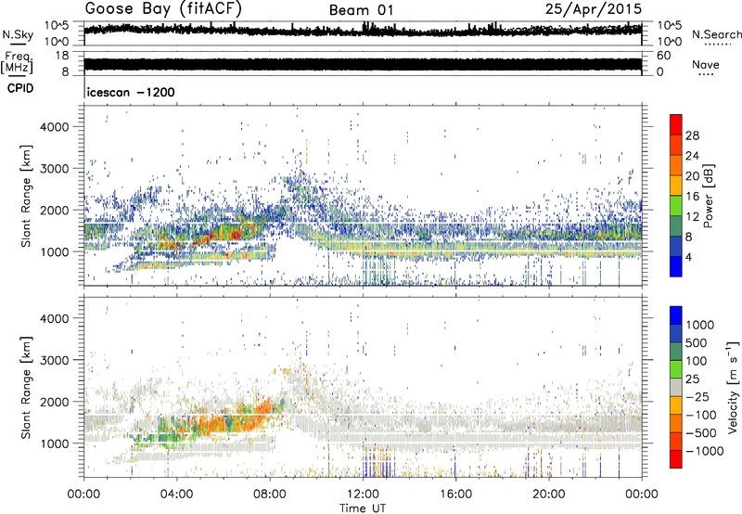Viewport: 742px width, 514px height.
Task: Click the 'Time UT' axis title
Action: pyautogui.click(x=363, y=508)
